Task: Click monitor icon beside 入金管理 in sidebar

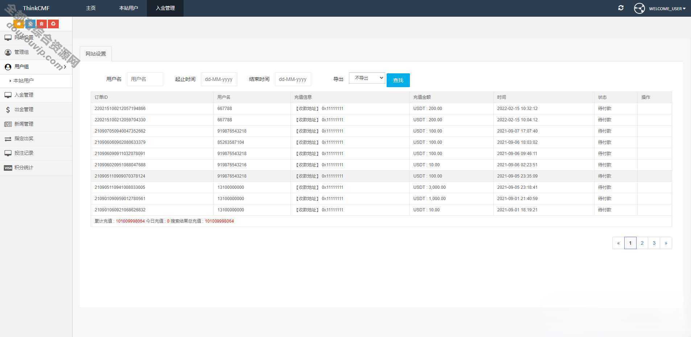Action: [x=8, y=95]
